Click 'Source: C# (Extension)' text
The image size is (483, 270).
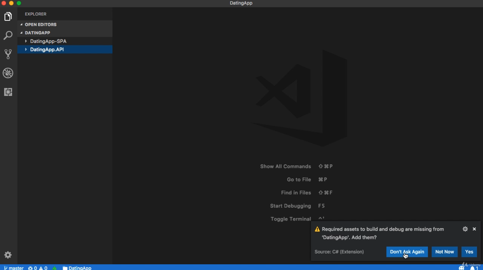(339, 252)
